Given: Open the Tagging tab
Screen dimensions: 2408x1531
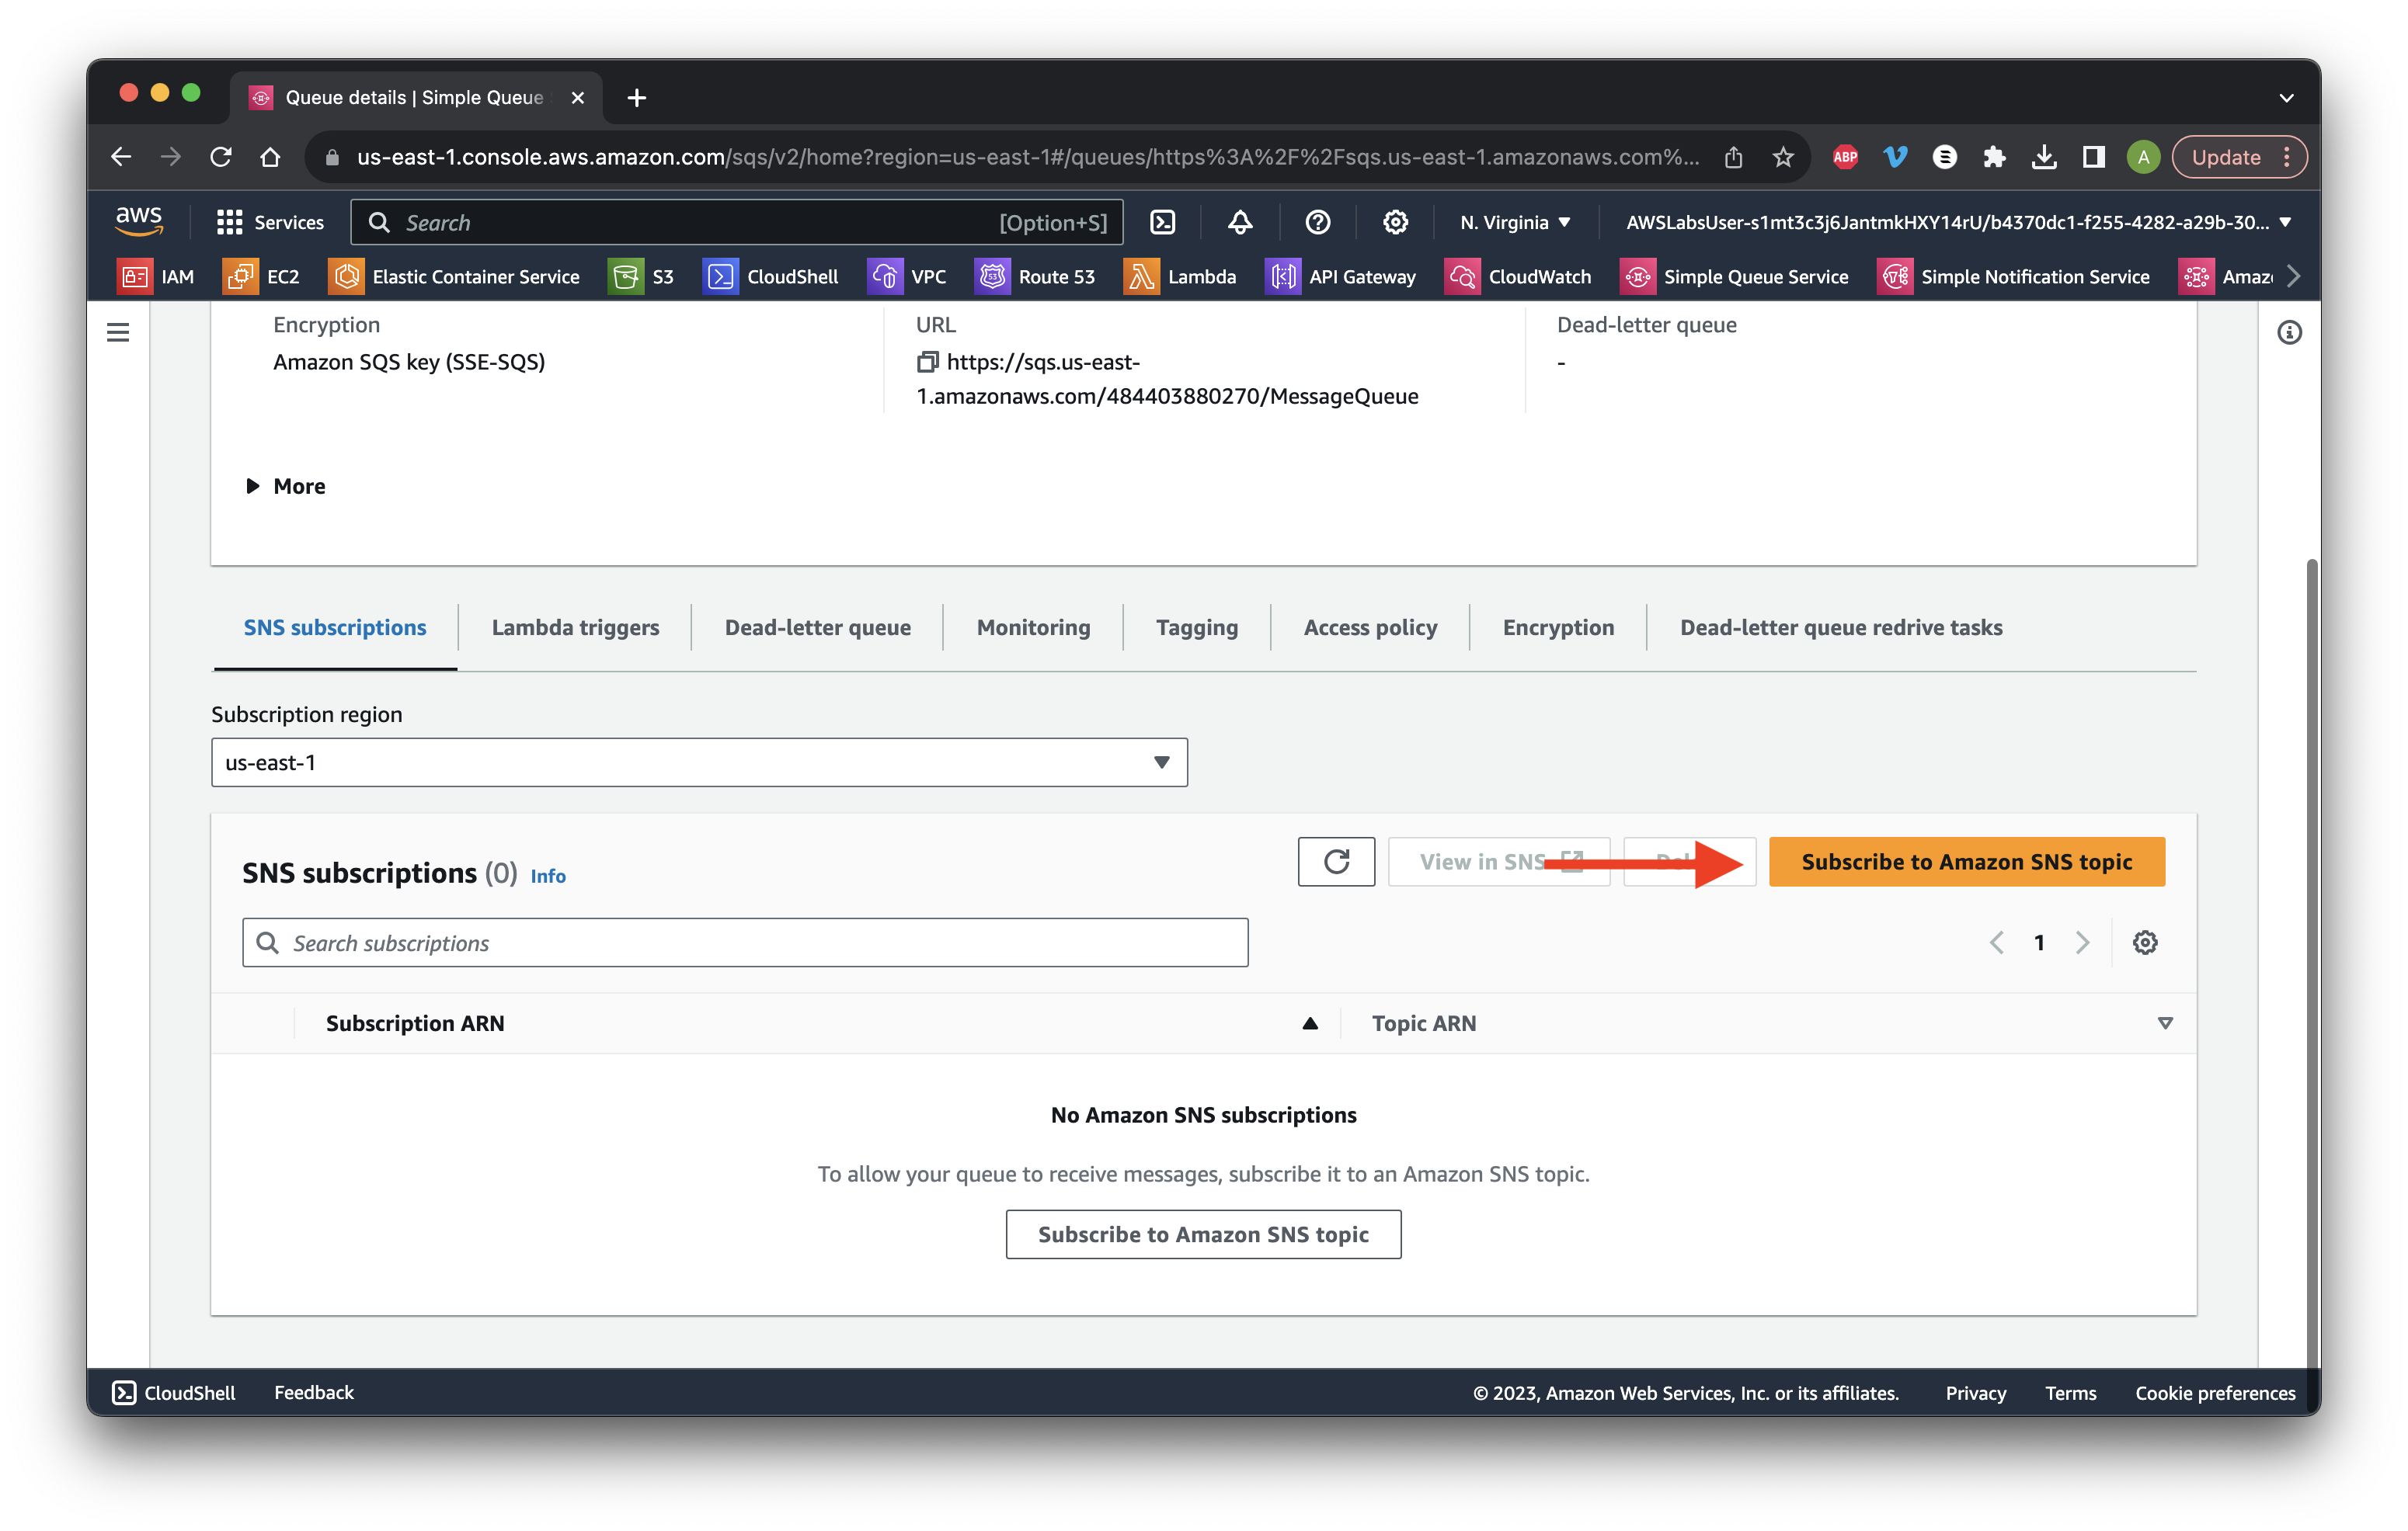Looking at the screenshot, I should [1196, 627].
